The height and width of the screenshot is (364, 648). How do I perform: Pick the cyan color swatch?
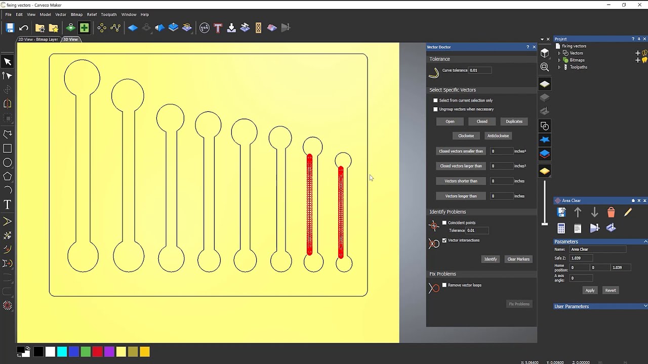62,352
